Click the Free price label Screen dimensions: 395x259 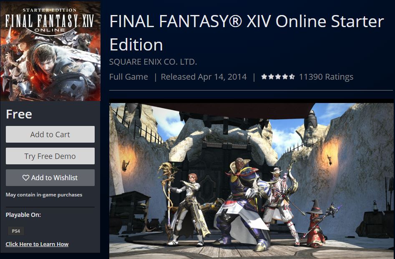coord(19,114)
